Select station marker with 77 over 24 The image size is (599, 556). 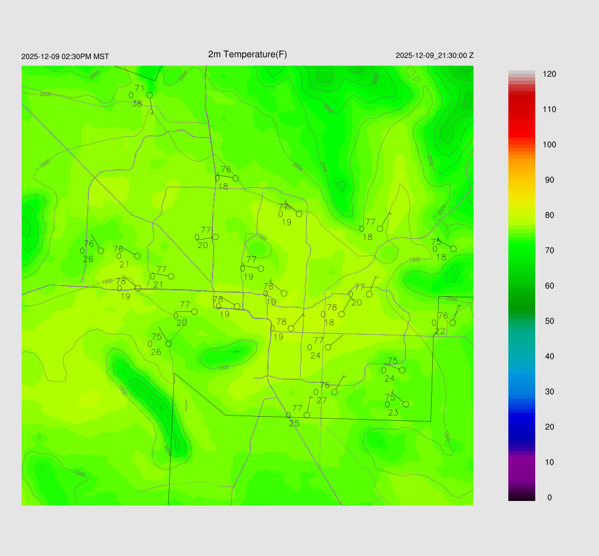click(x=328, y=347)
